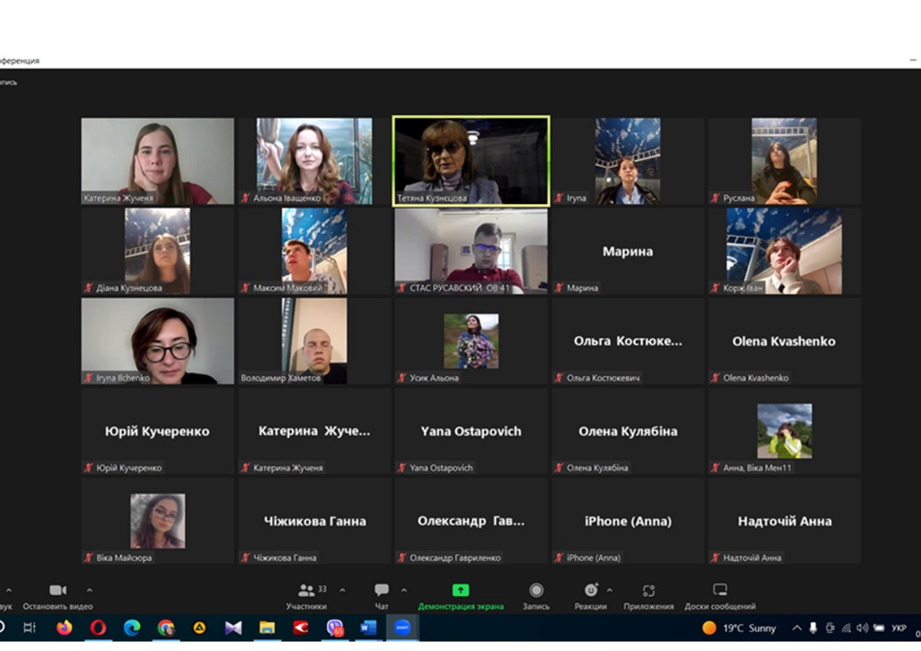The height and width of the screenshot is (651, 921).
Task: Click the Запись record icon
Action: pos(536,590)
